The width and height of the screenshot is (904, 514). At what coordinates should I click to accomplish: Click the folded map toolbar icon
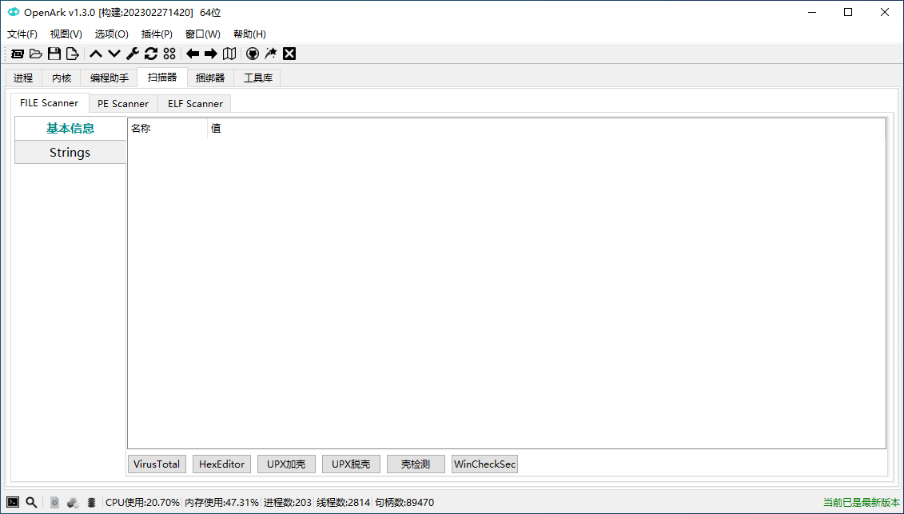pos(229,54)
